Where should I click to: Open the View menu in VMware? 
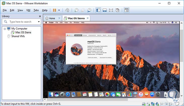(20, 10)
